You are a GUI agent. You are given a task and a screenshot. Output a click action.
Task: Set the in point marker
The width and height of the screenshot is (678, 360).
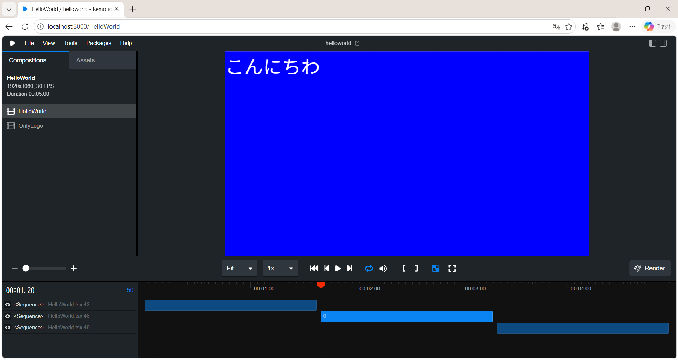(404, 269)
